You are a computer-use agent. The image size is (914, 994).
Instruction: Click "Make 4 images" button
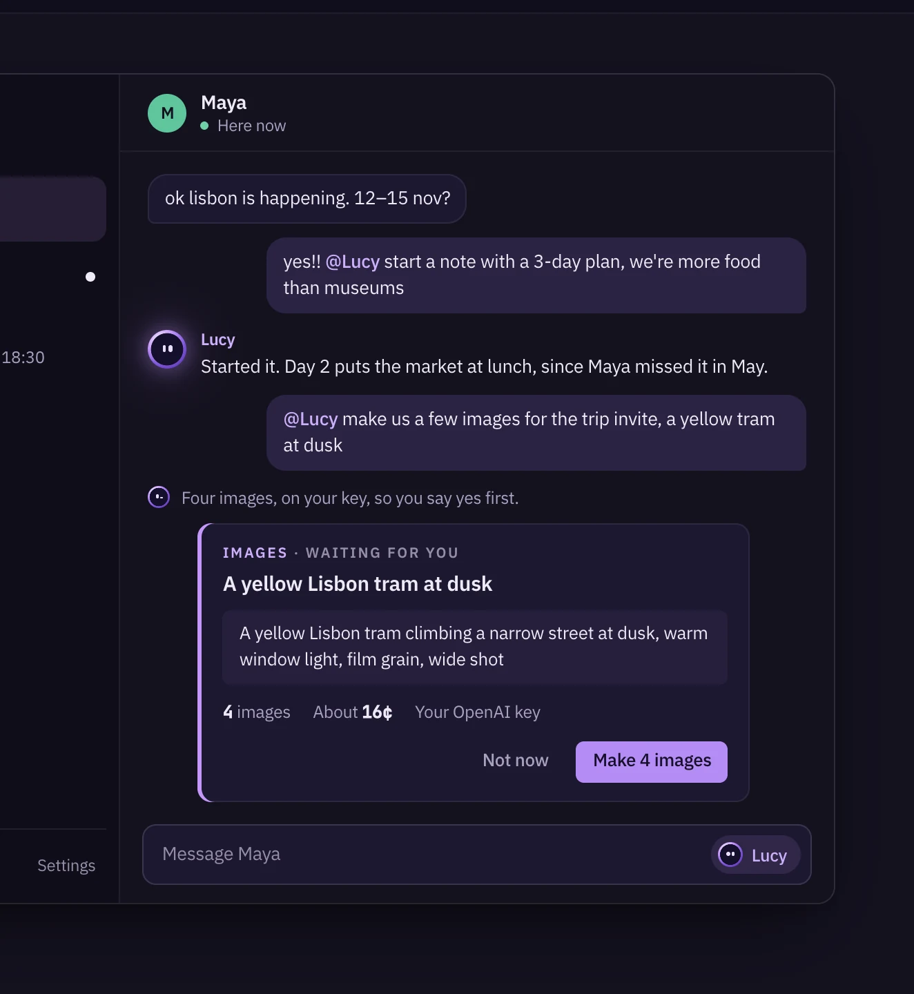coord(652,761)
